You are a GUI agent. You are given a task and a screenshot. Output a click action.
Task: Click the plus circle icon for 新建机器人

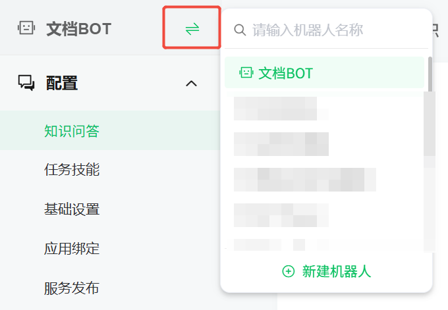coord(289,271)
